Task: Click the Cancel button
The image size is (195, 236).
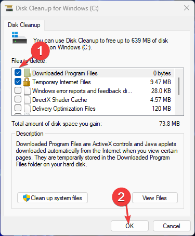Action: (172, 226)
